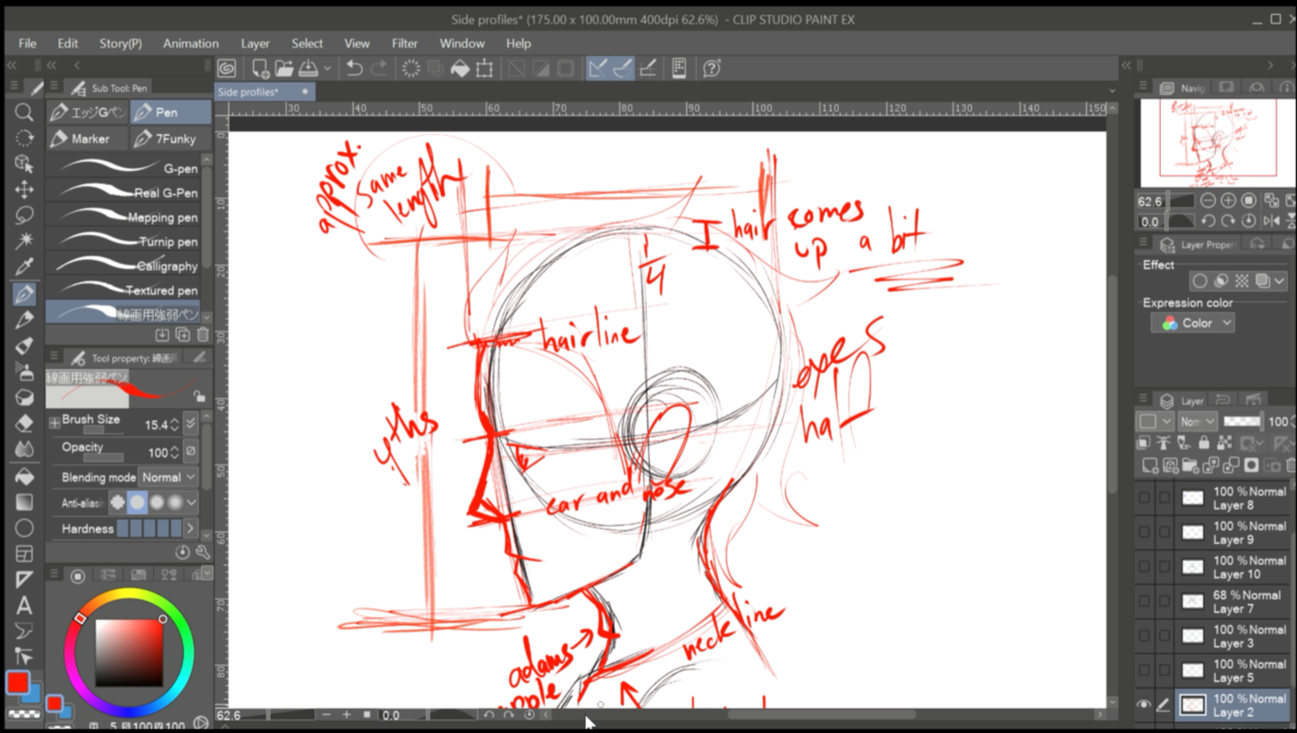
Task: Select the Eraser tool
Action: (x=24, y=423)
